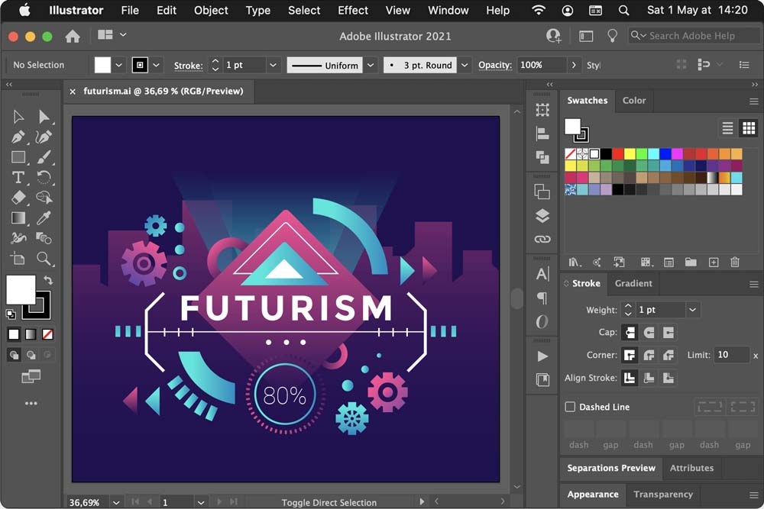The width and height of the screenshot is (764, 509).
Task: Expand the Opacity dropdown arrow
Action: (x=575, y=66)
